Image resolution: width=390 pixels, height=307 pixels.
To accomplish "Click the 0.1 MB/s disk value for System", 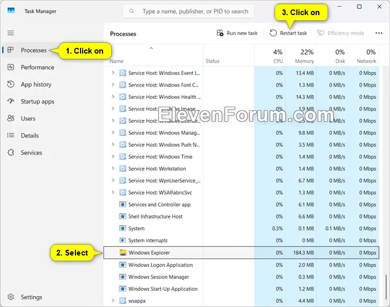I will (x=335, y=228).
